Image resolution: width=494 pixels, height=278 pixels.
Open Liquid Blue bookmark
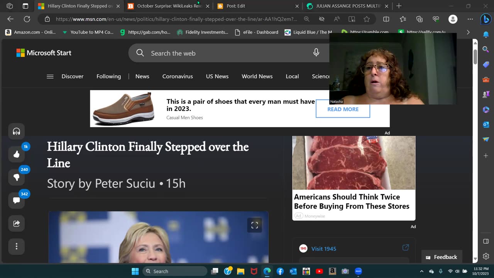point(308,32)
